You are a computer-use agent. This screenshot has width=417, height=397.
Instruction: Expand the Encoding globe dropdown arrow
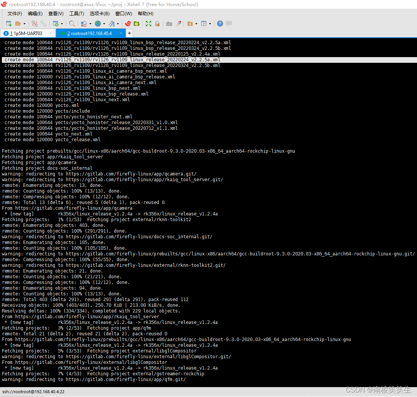coord(104,24)
